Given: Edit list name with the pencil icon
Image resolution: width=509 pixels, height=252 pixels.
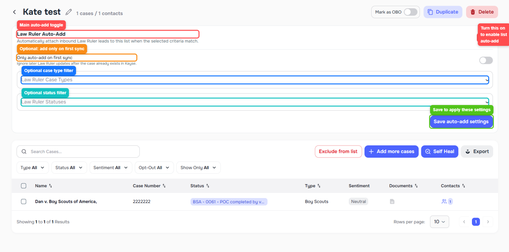Looking at the screenshot, I should point(68,12).
